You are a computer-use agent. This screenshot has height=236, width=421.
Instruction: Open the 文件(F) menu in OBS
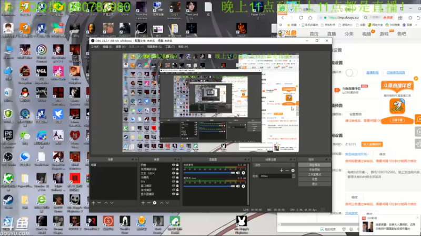pos(95,47)
